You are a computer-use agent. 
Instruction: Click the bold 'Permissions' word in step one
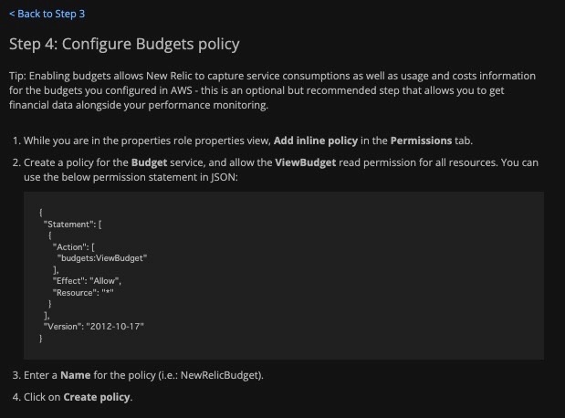pos(421,141)
